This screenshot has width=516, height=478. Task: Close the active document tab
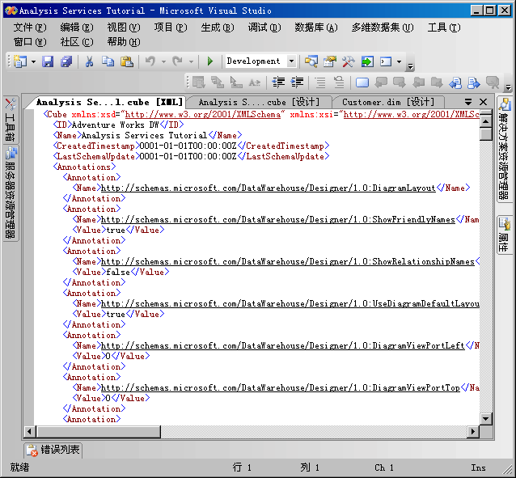483,102
